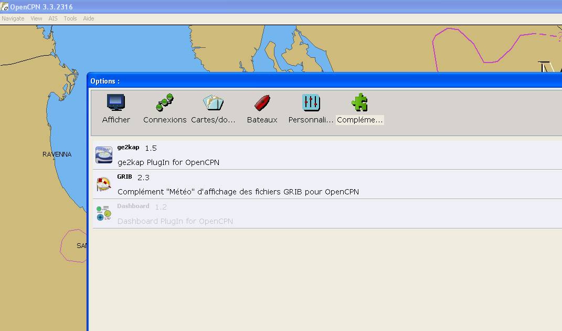This screenshot has height=331, width=562.
Task: Select the ge2kap plugin name
Action: 128,147
